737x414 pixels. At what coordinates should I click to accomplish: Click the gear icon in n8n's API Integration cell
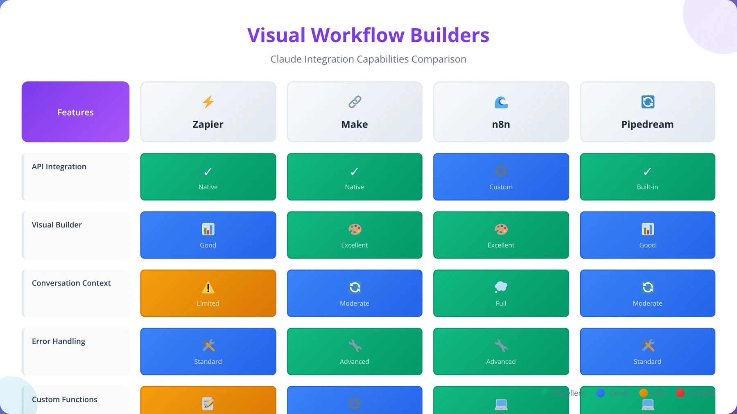[x=501, y=171]
